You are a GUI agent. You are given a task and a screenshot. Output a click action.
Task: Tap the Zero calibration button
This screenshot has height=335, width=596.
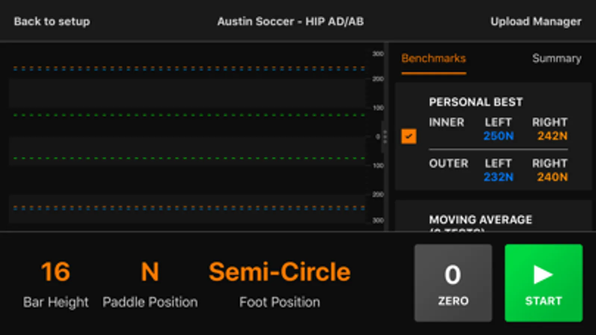click(x=453, y=283)
